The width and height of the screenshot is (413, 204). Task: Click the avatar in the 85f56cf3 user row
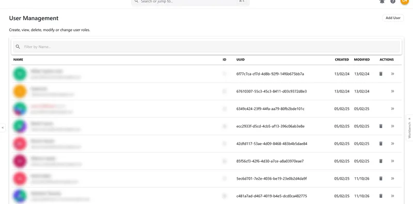click(20, 161)
